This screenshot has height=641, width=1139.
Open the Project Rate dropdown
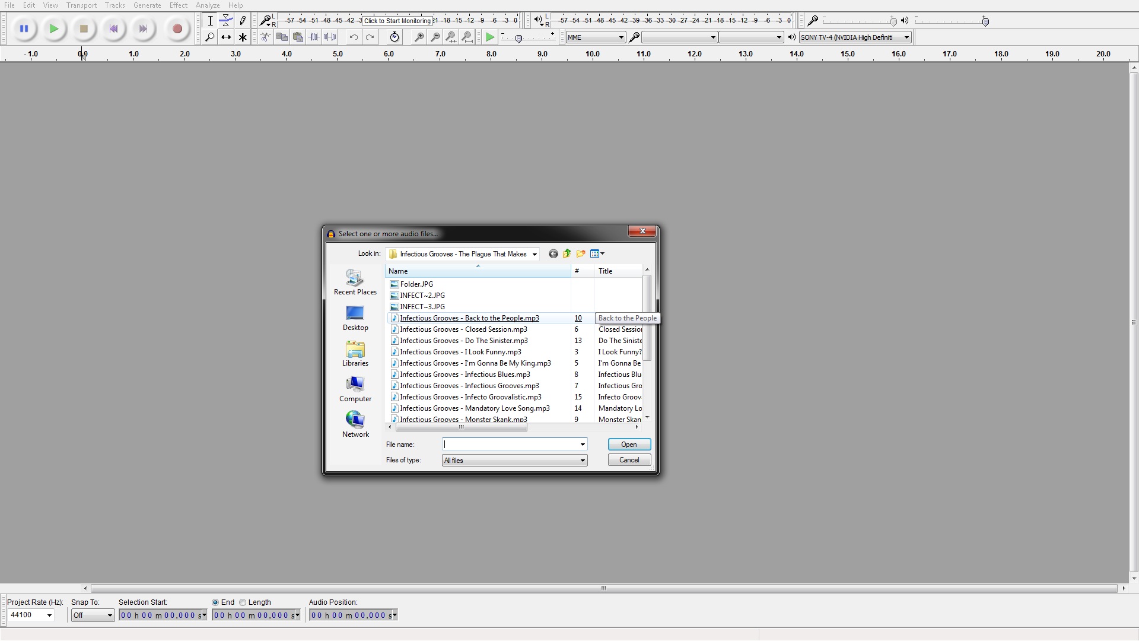(x=49, y=615)
